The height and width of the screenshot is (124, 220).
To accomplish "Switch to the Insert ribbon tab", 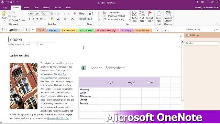I will 26,8.
